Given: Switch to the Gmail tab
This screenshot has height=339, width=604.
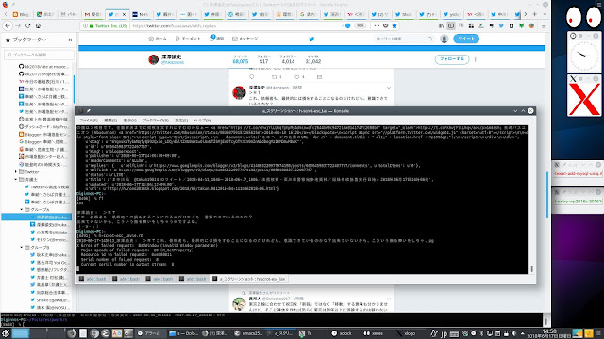Looking at the screenshot, I should coord(92,14).
